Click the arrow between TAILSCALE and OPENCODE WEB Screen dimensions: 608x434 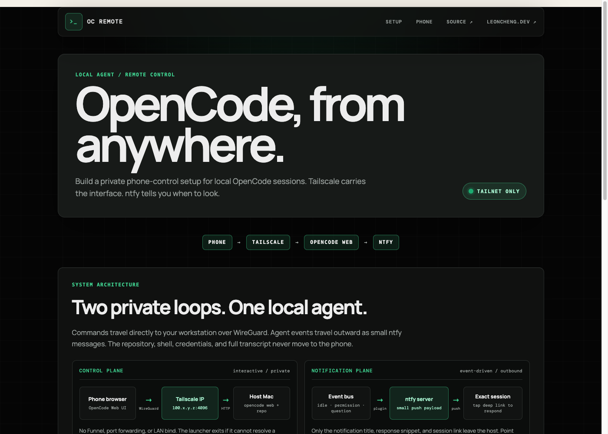coord(297,243)
